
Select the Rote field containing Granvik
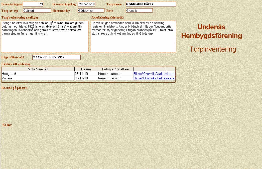pos(139,11)
